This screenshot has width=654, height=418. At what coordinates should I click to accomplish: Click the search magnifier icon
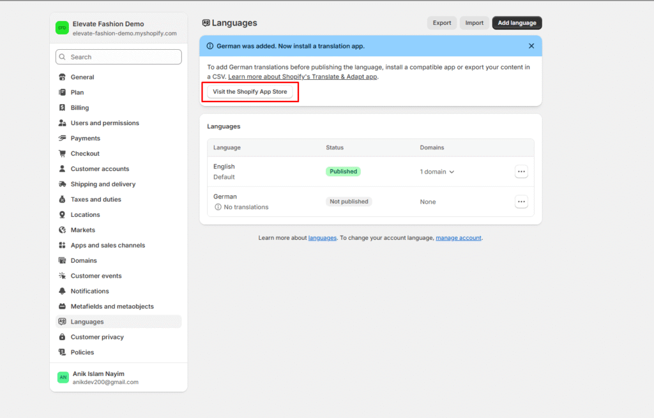point(63,57)
